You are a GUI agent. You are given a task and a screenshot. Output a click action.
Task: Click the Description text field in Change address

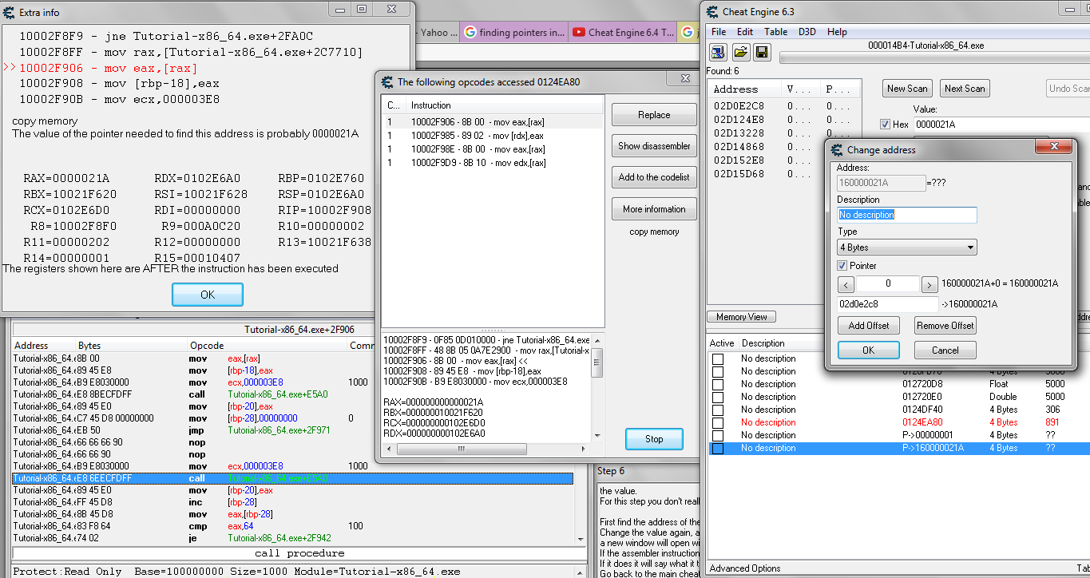point(906,215)
